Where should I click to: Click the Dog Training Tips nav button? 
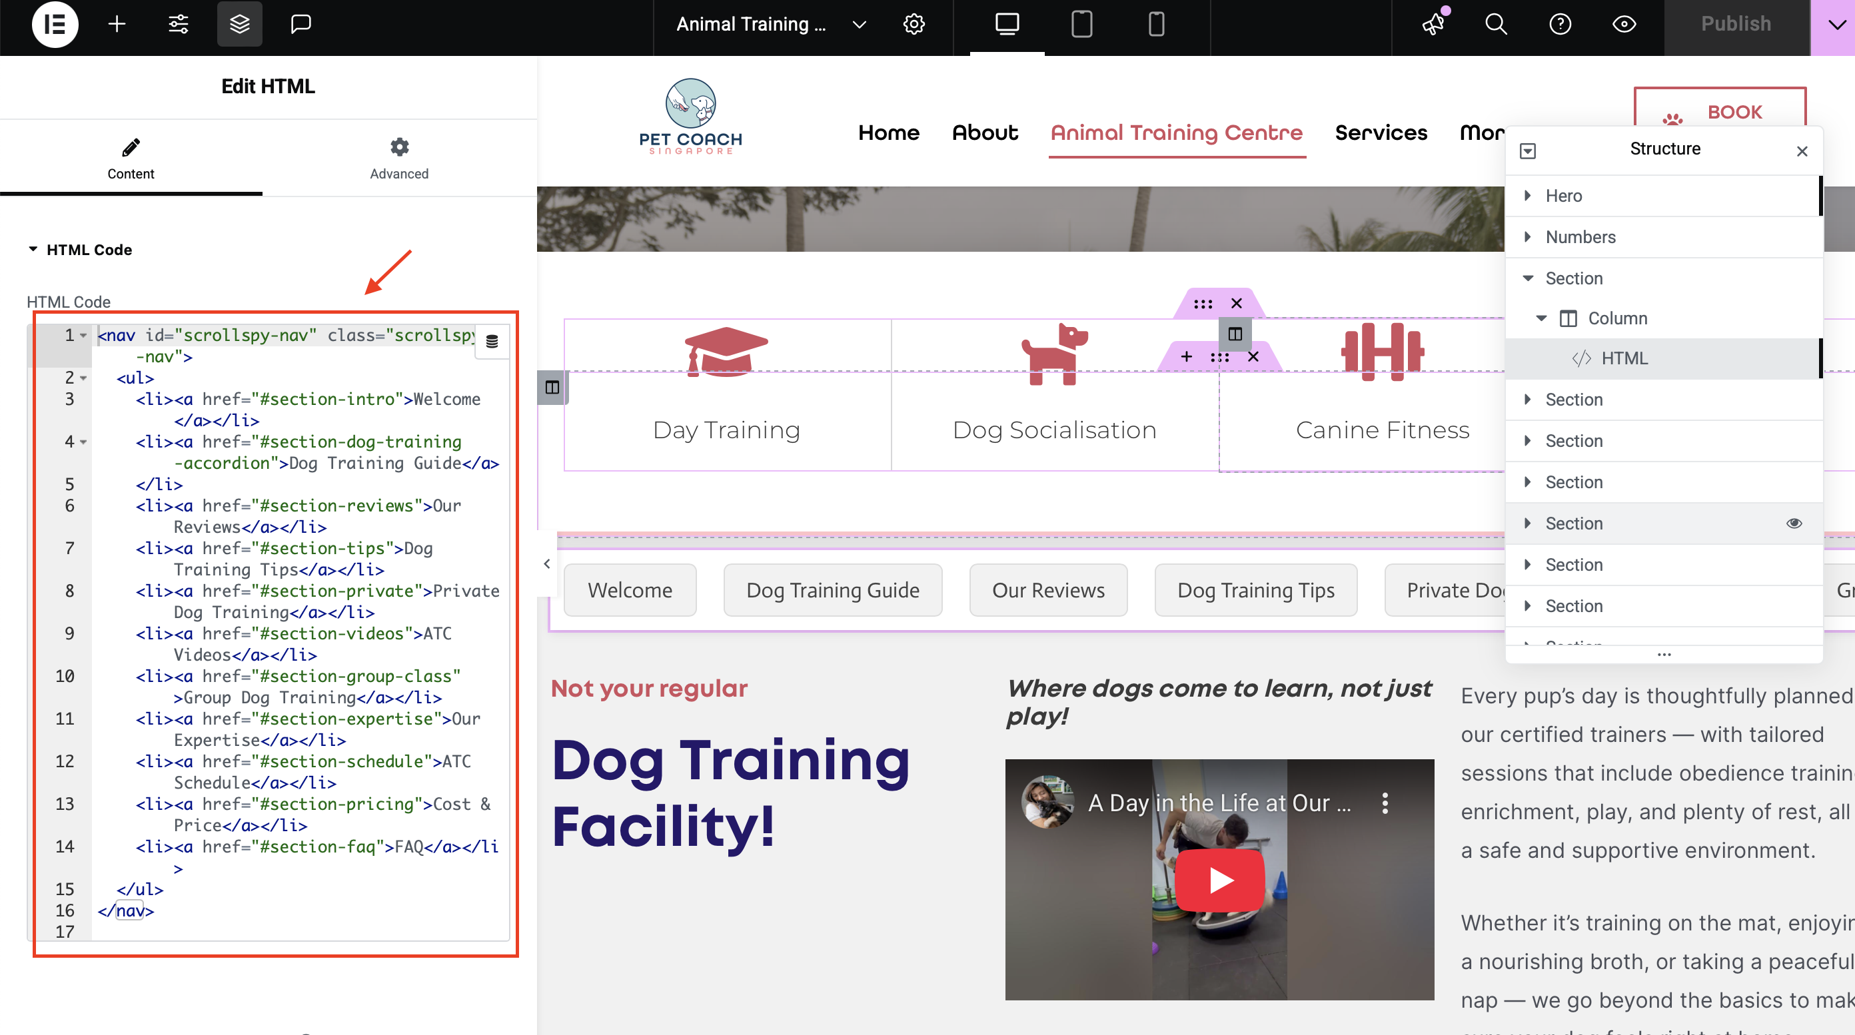coord(1256,590)
